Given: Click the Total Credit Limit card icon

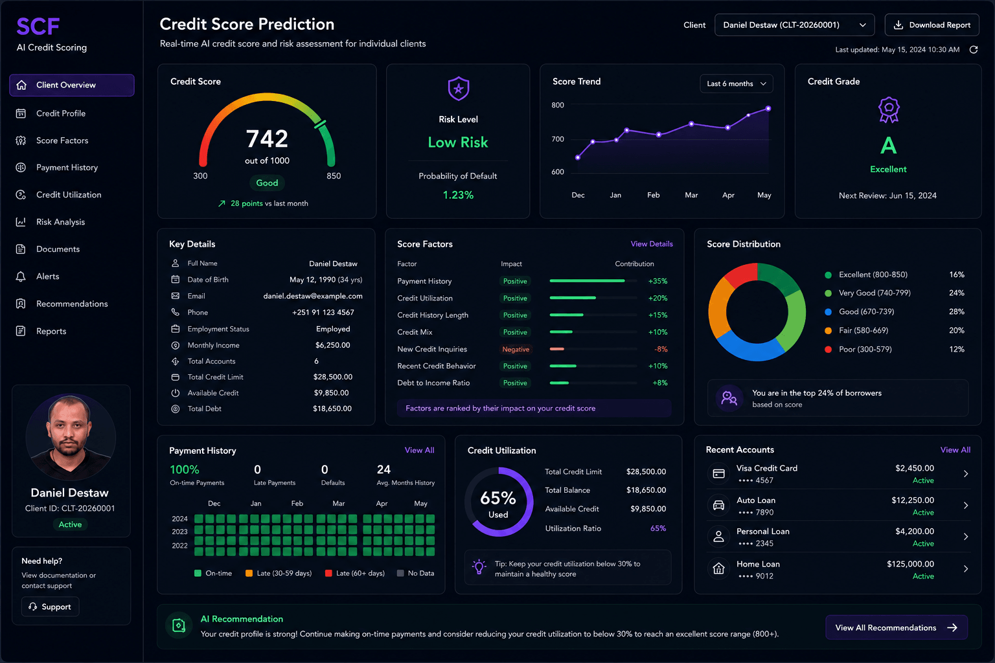Looking at the screenshot, I should click(175, 377).
